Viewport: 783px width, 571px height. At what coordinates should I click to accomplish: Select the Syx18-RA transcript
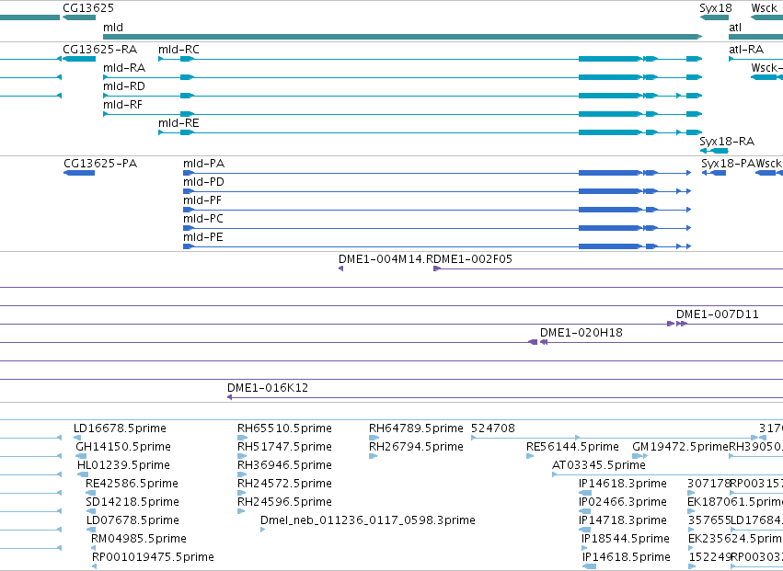coord(714,151)
